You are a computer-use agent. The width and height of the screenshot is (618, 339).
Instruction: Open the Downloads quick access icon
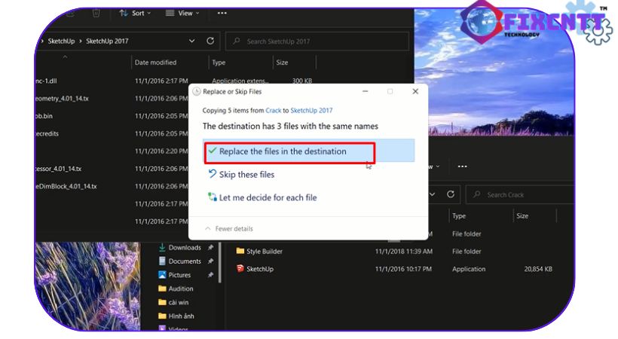(x=162, y=248)
